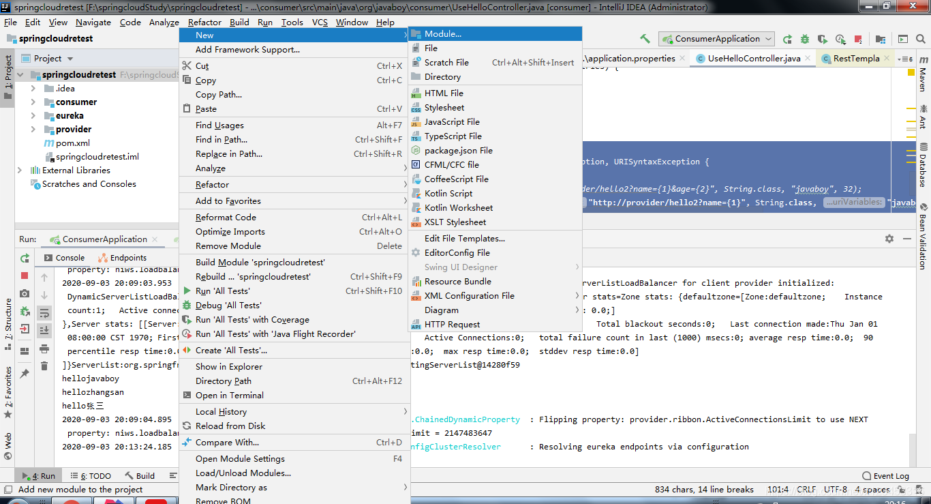Hide the Run panel with minimize icon
Screen dimensions: 931x504
pos(906,239)
